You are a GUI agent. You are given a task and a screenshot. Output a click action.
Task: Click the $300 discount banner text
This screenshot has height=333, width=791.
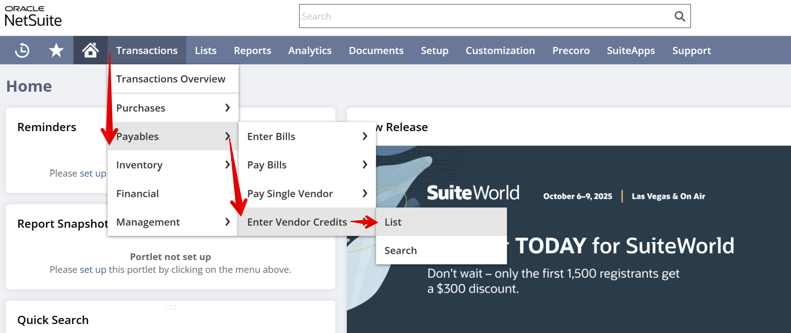click(x=473, y=289)
